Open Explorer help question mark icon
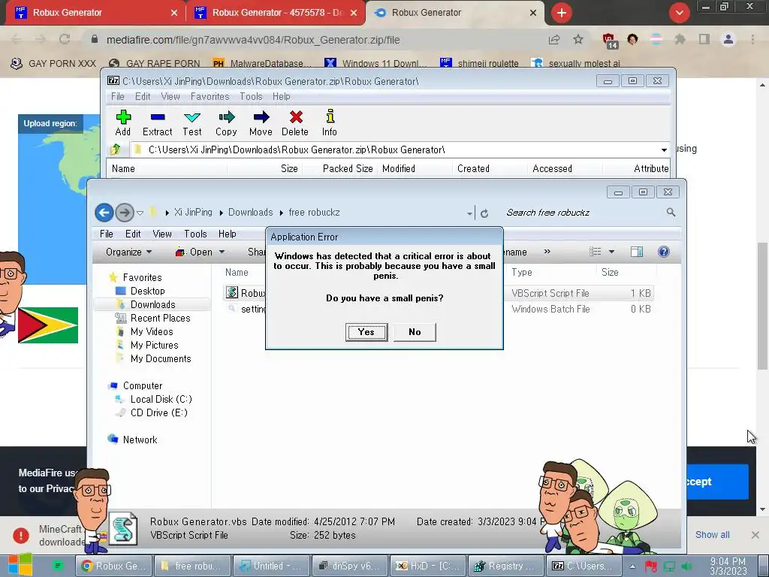 coord(664,252)
